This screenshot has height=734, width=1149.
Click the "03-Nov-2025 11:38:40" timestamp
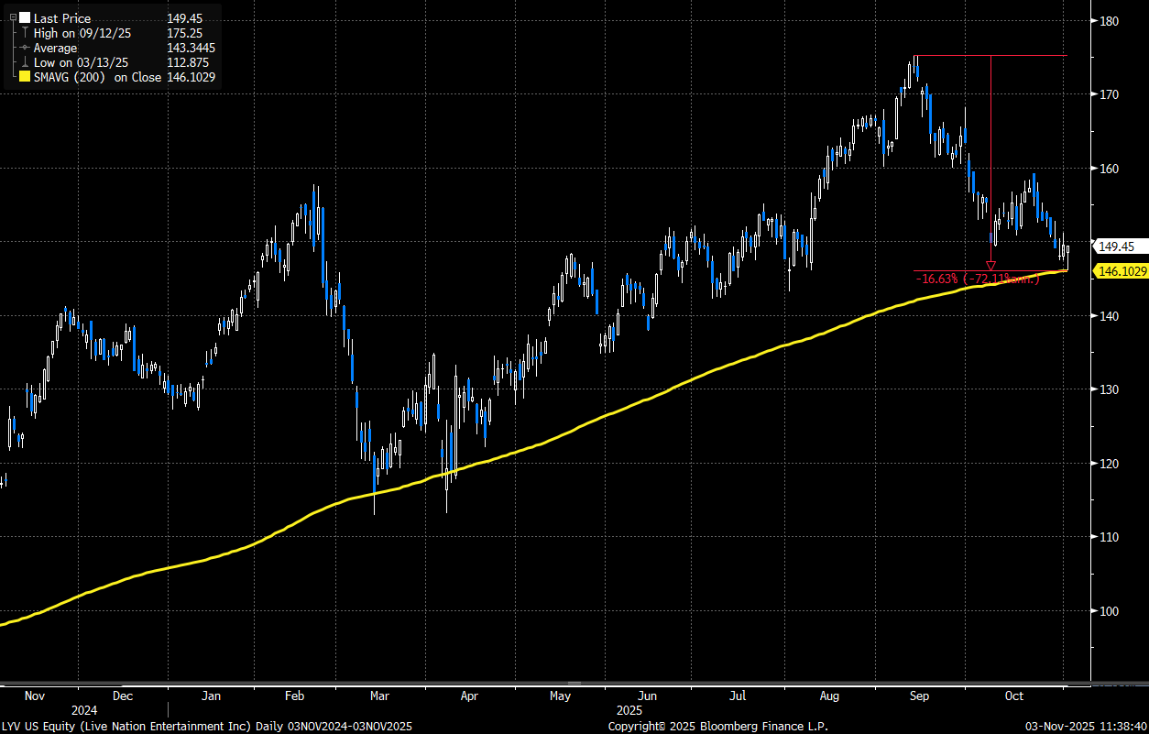click(x=1085, y=726)
